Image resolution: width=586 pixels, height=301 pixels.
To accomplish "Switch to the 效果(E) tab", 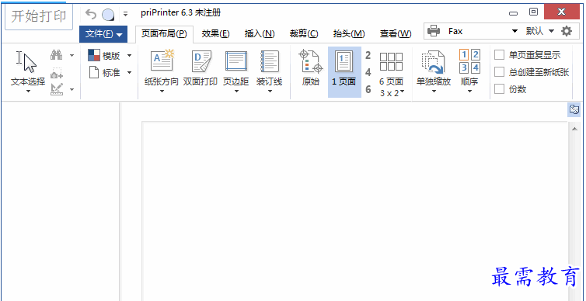I will [x=215, y=34].
